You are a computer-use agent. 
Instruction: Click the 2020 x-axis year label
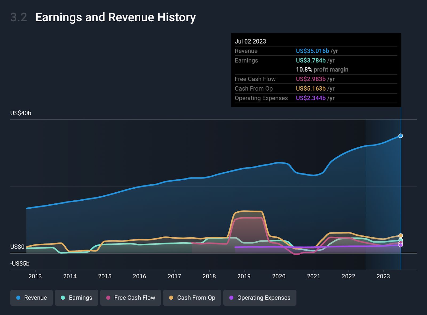click(279, 276)
